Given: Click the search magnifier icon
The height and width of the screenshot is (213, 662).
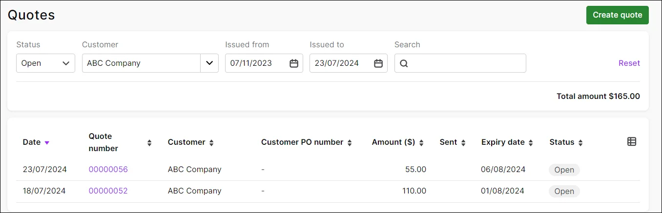Looking at the screenshot, I should point(404,63).
